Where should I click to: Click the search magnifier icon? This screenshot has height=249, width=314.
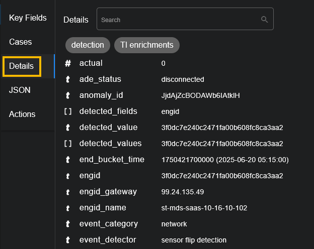tap(264, 20)
